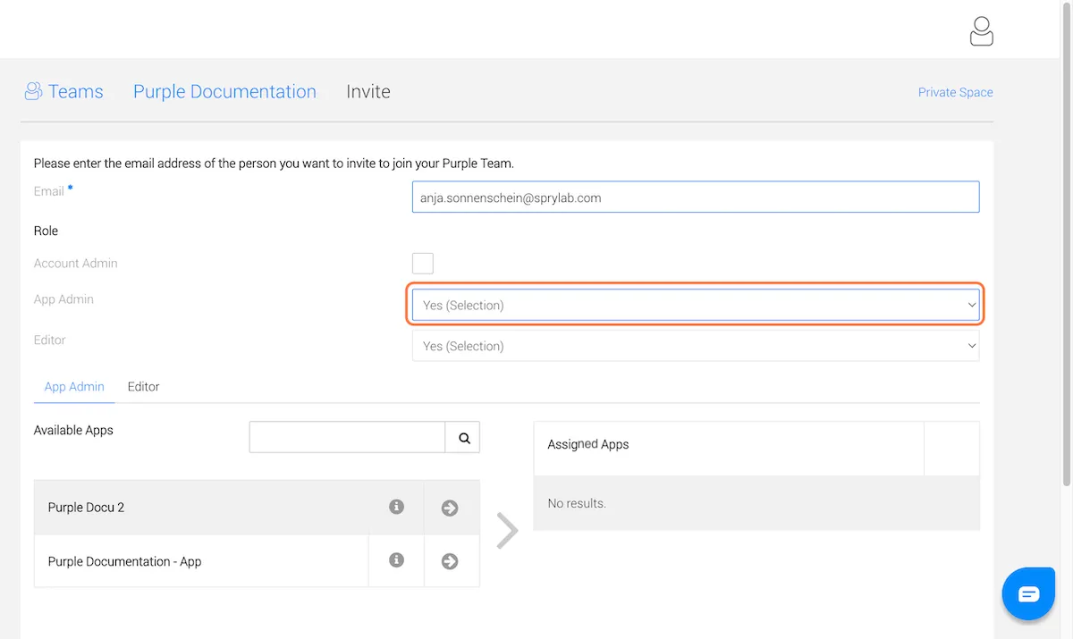The image size is (1073, 639).
Task: Select the Purple Documentation - App row
Action: (x=257, y=561)
